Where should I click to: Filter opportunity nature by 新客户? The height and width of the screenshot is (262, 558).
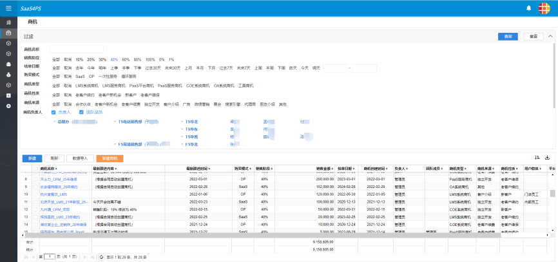pyautogui.click(x=131, y=95)
